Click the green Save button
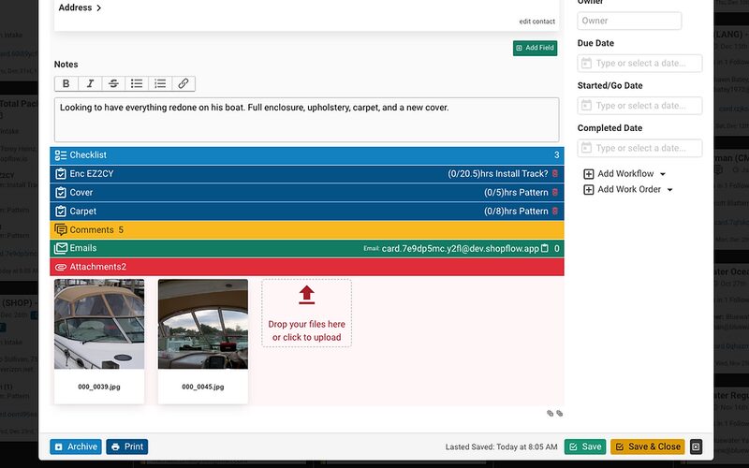The height and width of the screenshot is (468, 749). tap(585, 447)
